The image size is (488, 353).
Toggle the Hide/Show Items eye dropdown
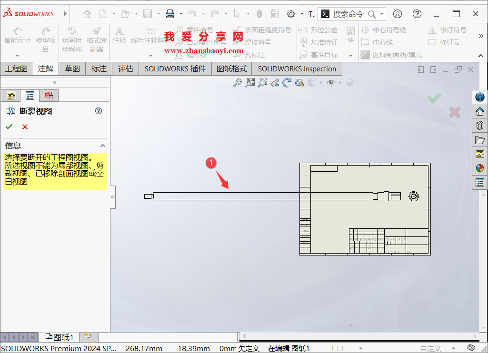point(339,82)
